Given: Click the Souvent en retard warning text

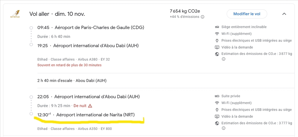Looking at the screenshot, I should pyautogui.click(x=69, y=65).
